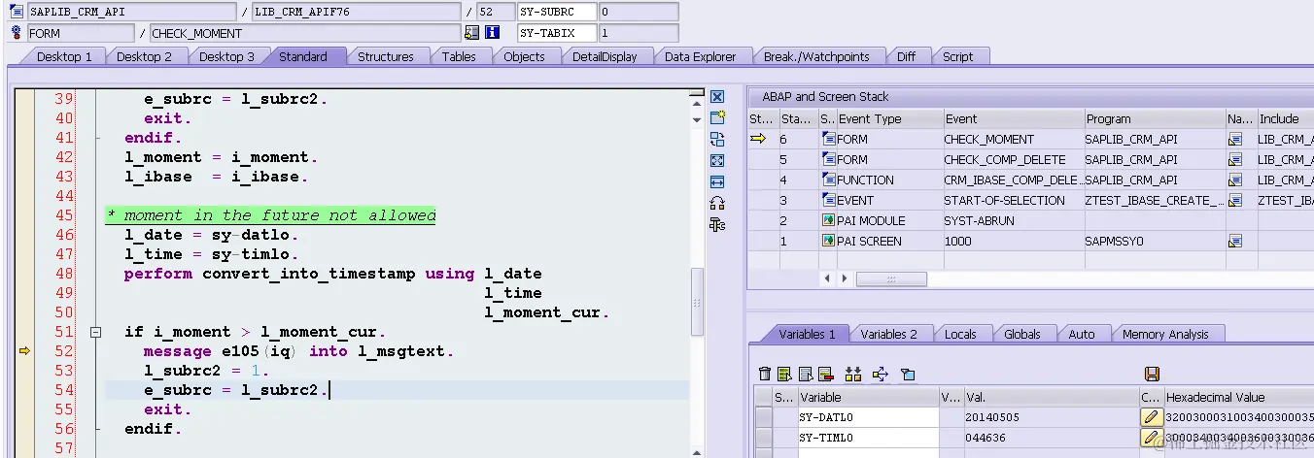
Task: Select the SY-DATLO row selector button
Action: [764, 416]
